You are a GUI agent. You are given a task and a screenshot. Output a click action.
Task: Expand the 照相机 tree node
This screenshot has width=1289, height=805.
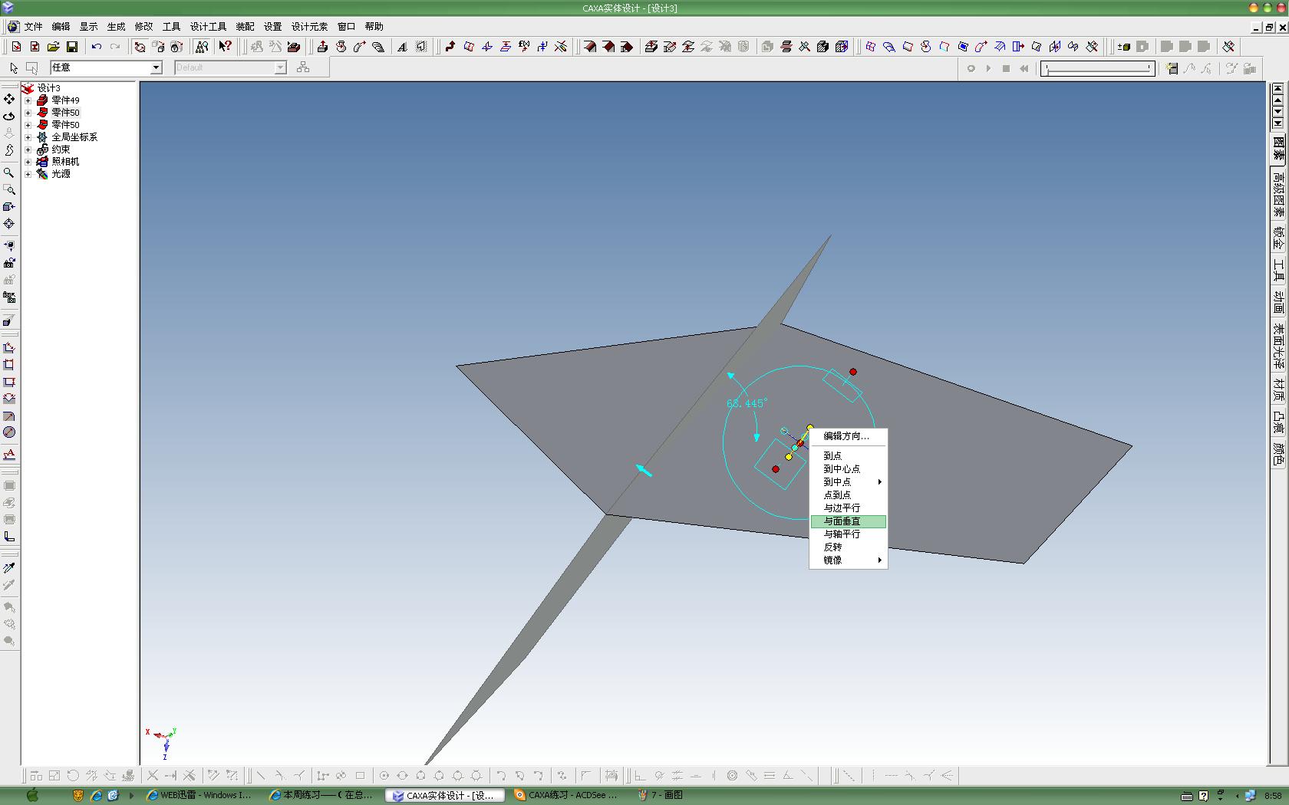click(28, 162)
